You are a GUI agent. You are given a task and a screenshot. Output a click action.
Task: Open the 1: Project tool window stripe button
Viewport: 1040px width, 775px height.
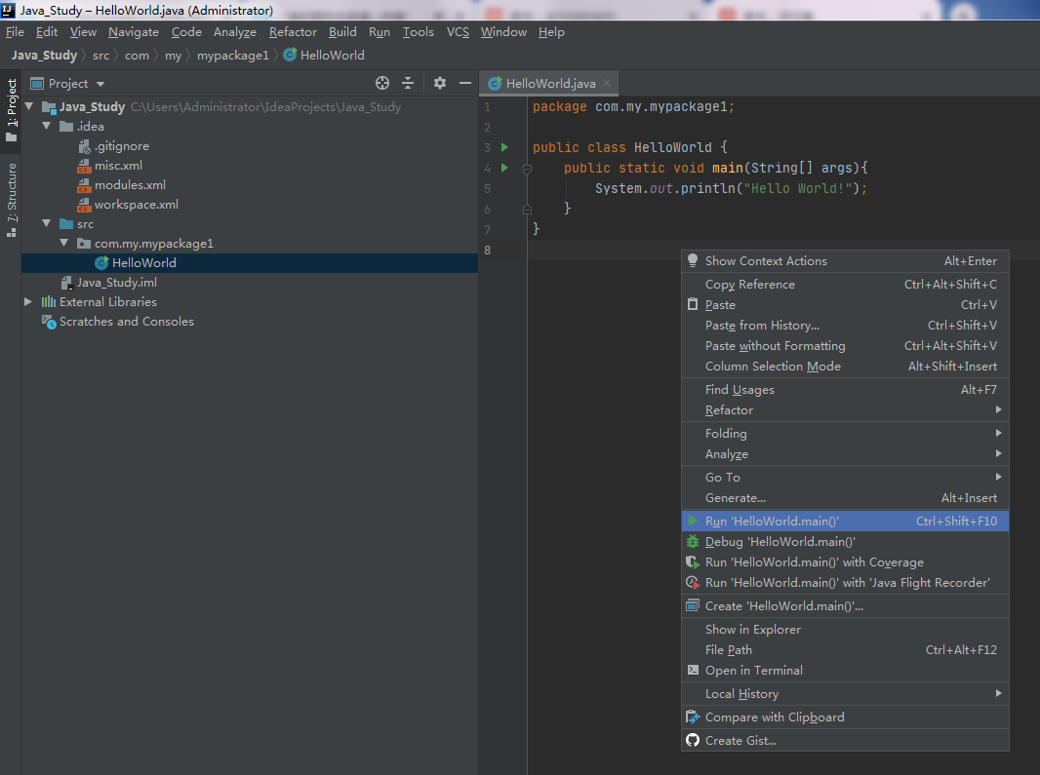[x=12, y=110]
